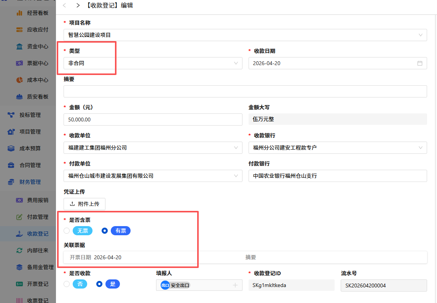Open 合同管理 menu item
437x303 pixels.
coord(30,165)
